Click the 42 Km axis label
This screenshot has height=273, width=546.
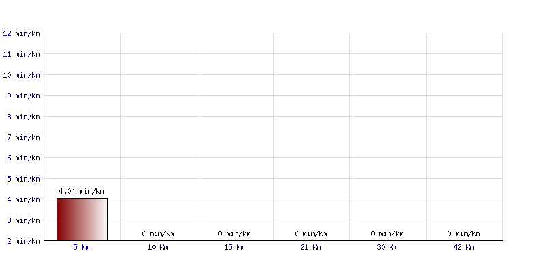click(463, 247)
